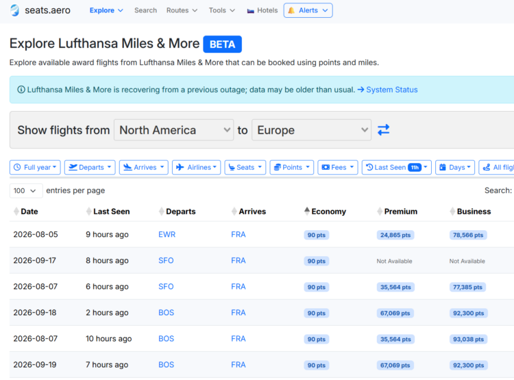This screenshot has height=380, width=514.
Task: Open the System Status link
Action: [392, 90]
